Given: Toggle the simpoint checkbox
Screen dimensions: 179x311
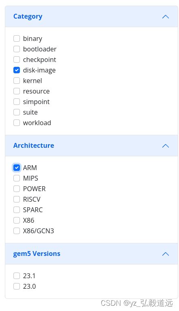Looking at the screenshot, I should pos(17,102).
